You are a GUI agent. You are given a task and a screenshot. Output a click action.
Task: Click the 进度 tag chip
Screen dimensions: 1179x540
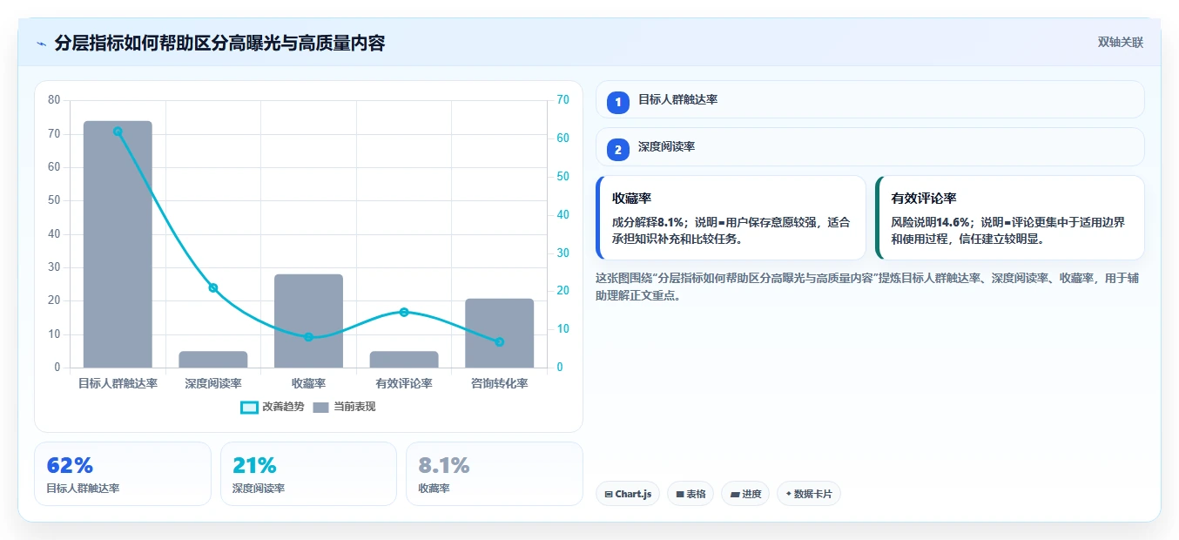point(745,494)
